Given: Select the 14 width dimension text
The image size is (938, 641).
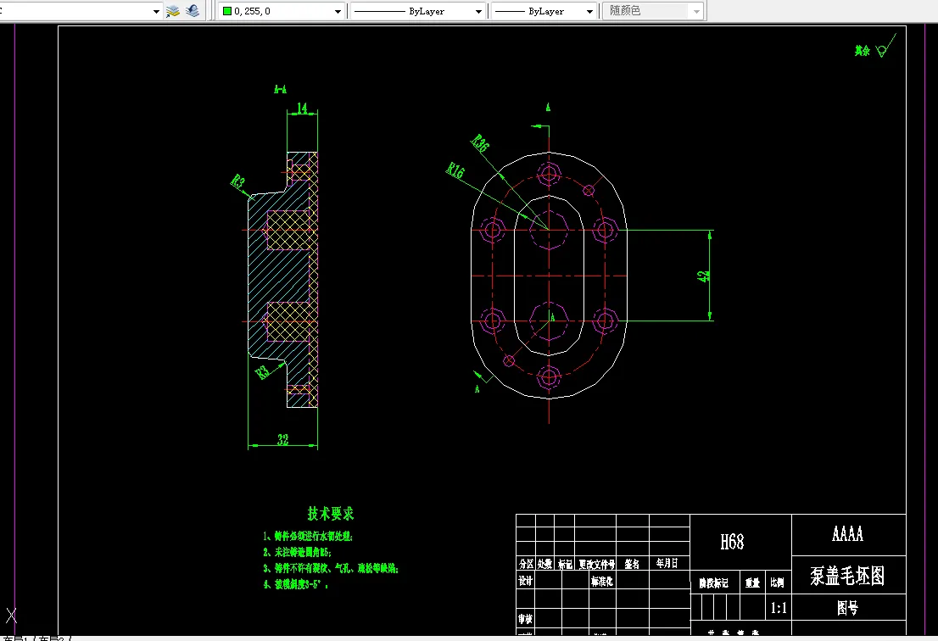Looking at the screenshot, I should (302, 108).
